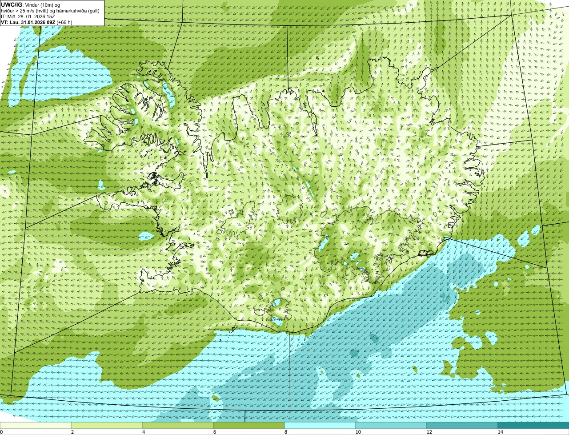Click the "8" tick label on the scale

[x=285, y=432]
